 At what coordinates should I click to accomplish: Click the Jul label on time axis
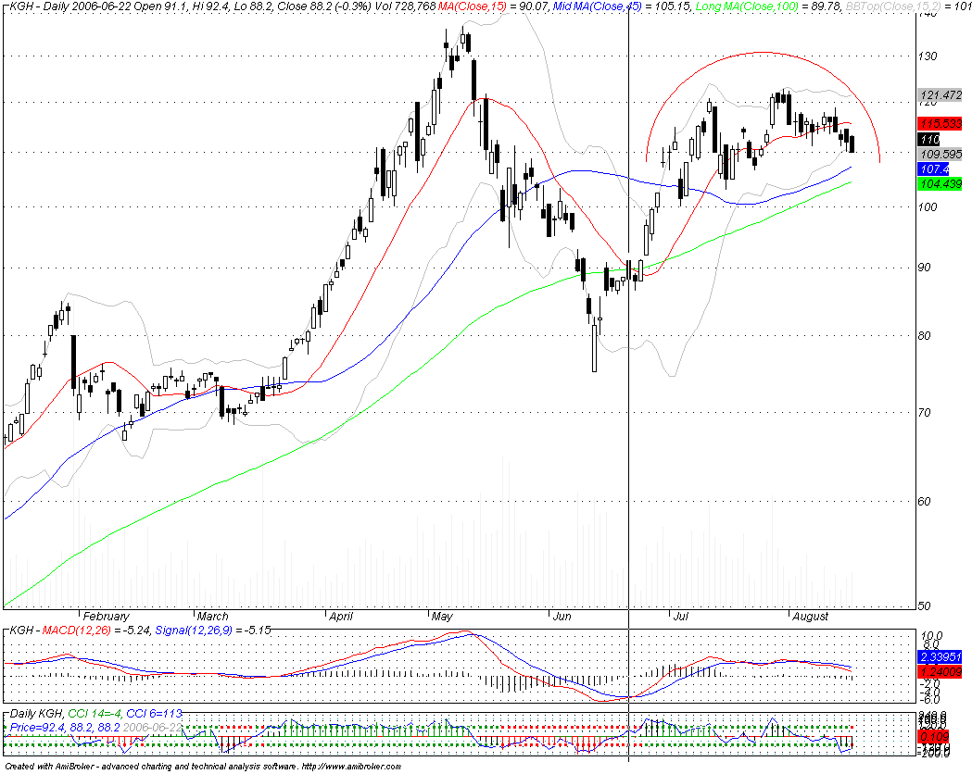click(x=681, y=616)
